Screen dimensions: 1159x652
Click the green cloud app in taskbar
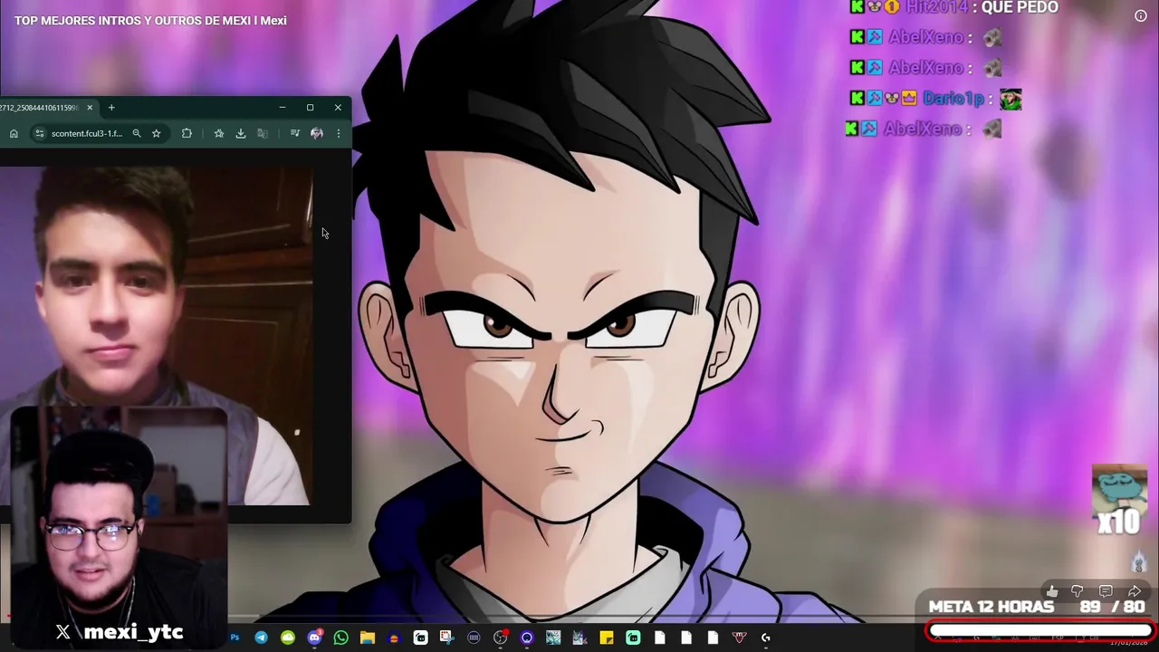pos(288,638)
